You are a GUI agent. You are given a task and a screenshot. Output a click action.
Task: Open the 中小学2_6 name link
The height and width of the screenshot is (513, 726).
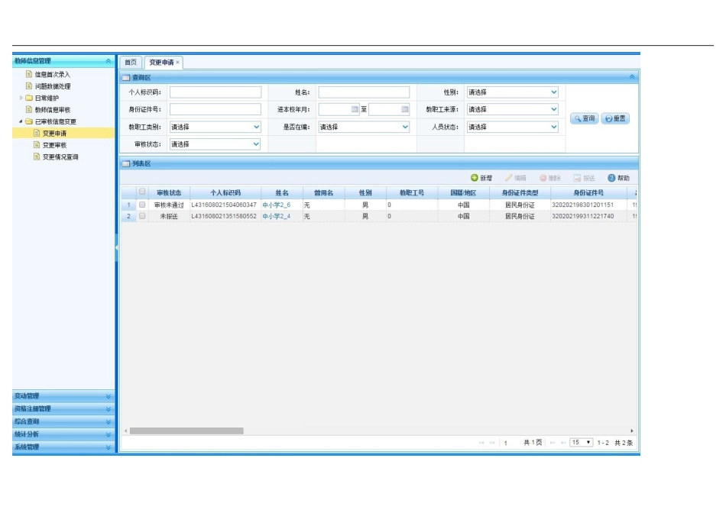point(277,205)
